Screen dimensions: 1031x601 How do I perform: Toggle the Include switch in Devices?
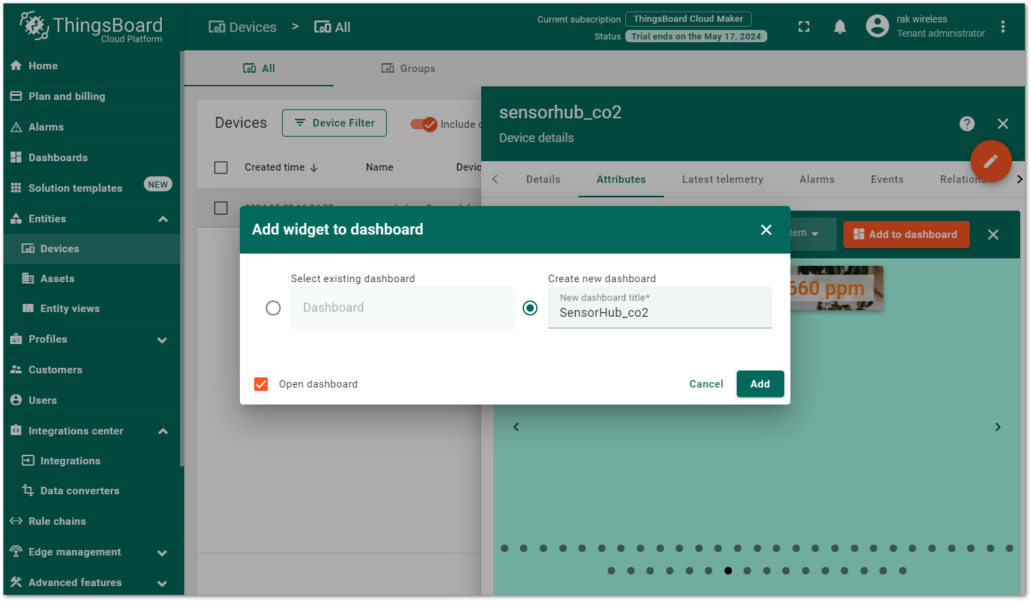click(x=424, y=124)
